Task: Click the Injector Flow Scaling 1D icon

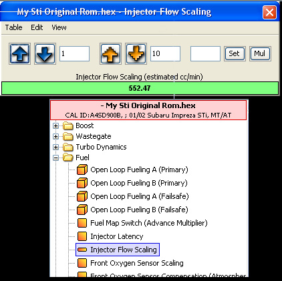Action: 82,250
